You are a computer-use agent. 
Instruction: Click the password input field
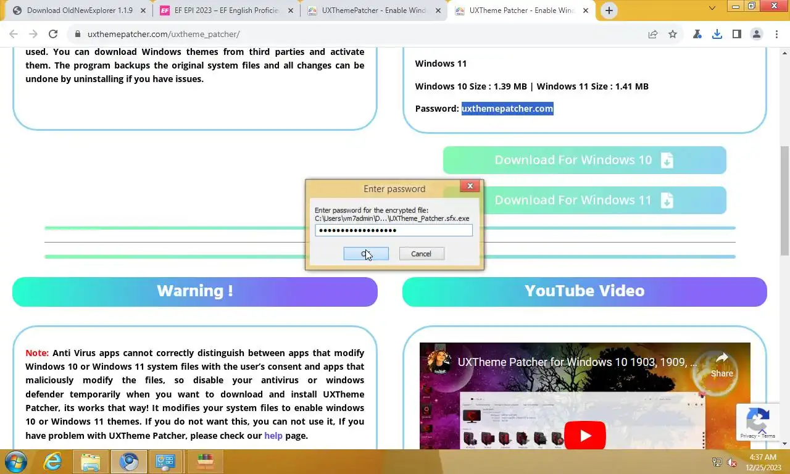click(394, 230)
